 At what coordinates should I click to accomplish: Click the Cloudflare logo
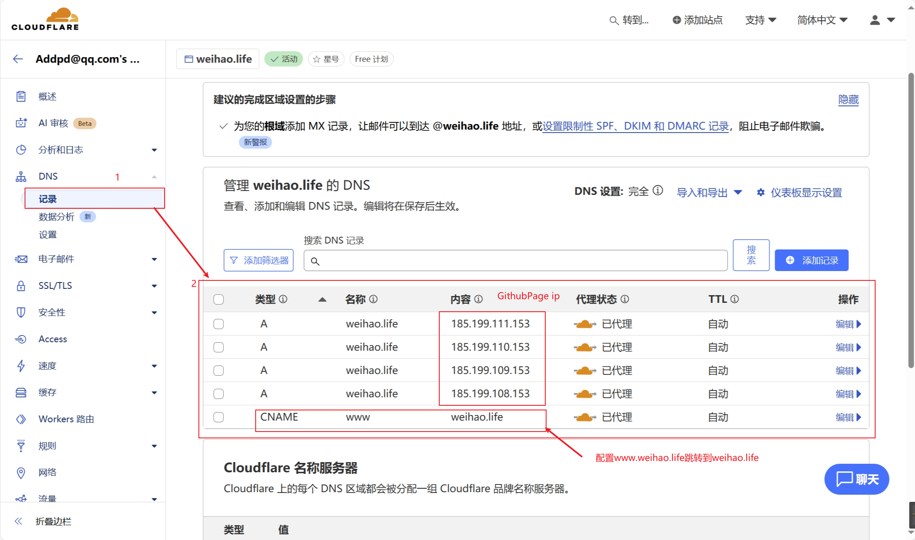(x=45, y=19)
